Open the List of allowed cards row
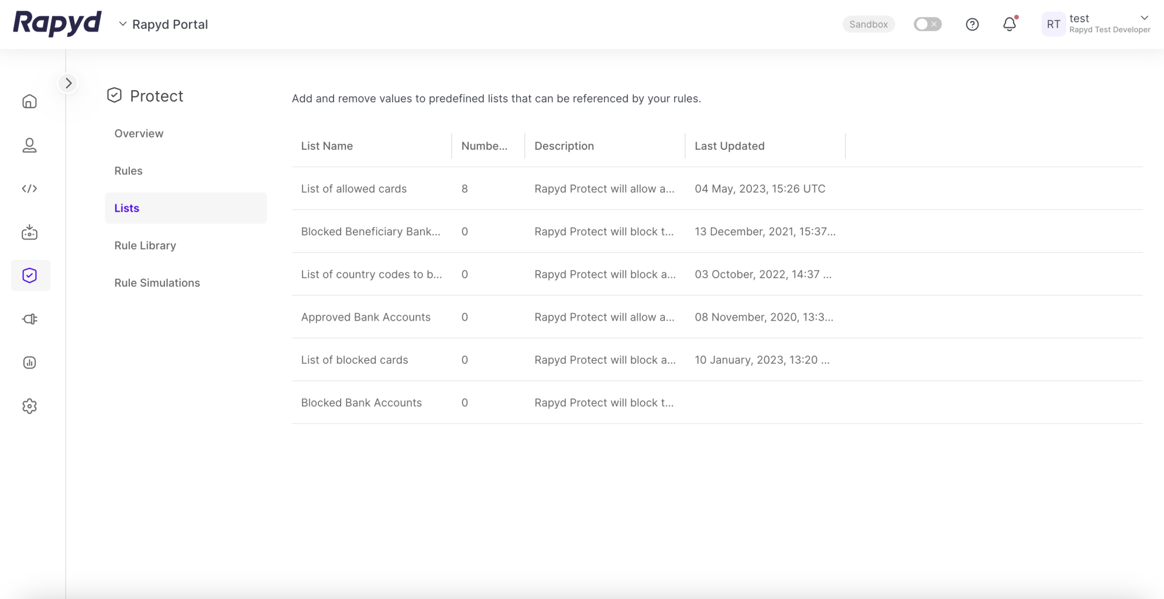Image resolution: width=1164 pixels, height=599 pixels. click(x=353, y=188)
